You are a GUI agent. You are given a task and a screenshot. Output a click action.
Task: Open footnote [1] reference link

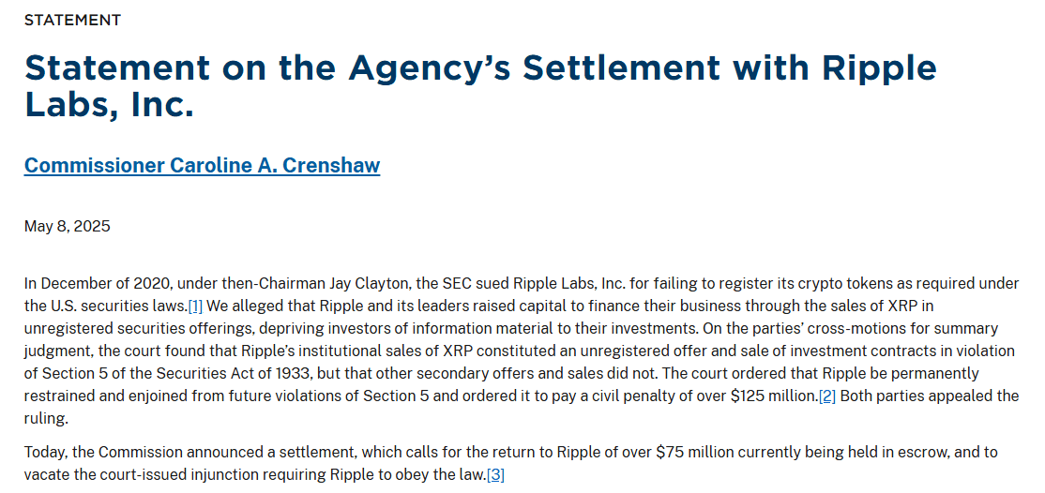(x=195, y=306)
